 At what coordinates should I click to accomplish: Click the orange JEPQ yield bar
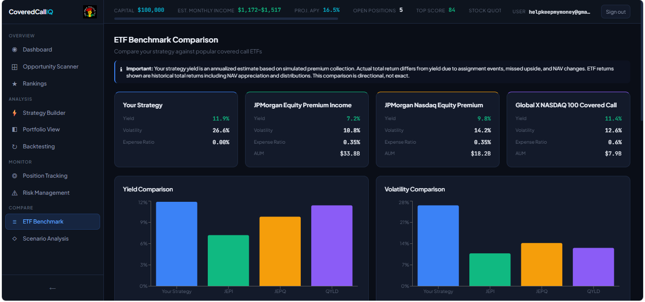[x=280, y=251]
